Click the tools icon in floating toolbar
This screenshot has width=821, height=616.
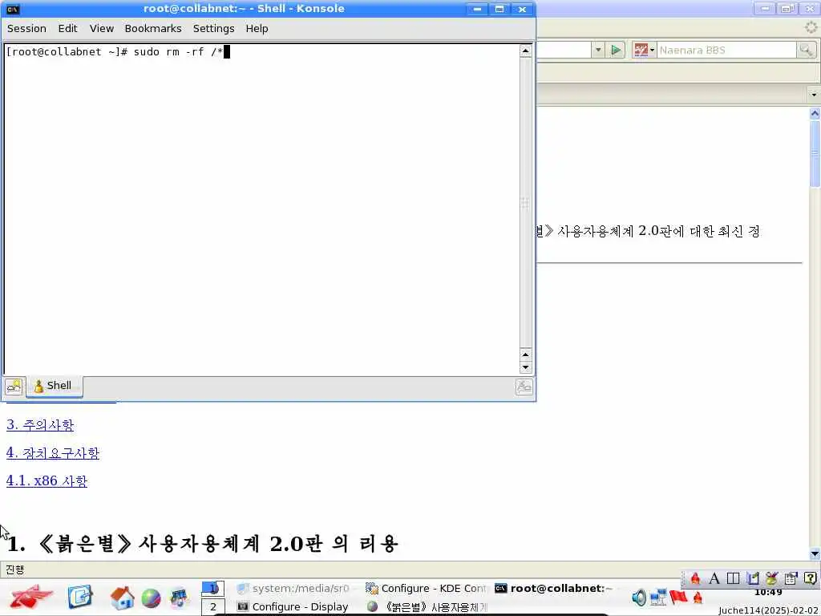click(x=771, y=578)
